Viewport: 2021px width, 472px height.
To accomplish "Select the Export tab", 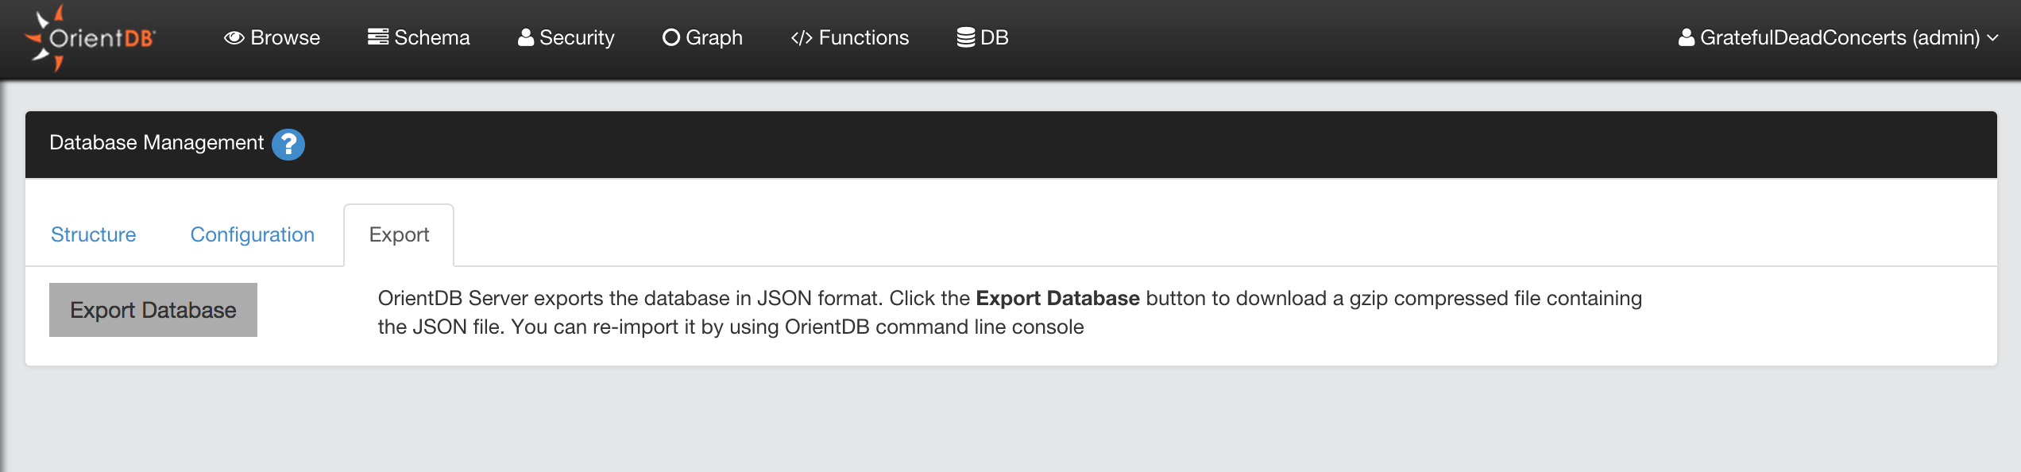I will click(398, 234).
